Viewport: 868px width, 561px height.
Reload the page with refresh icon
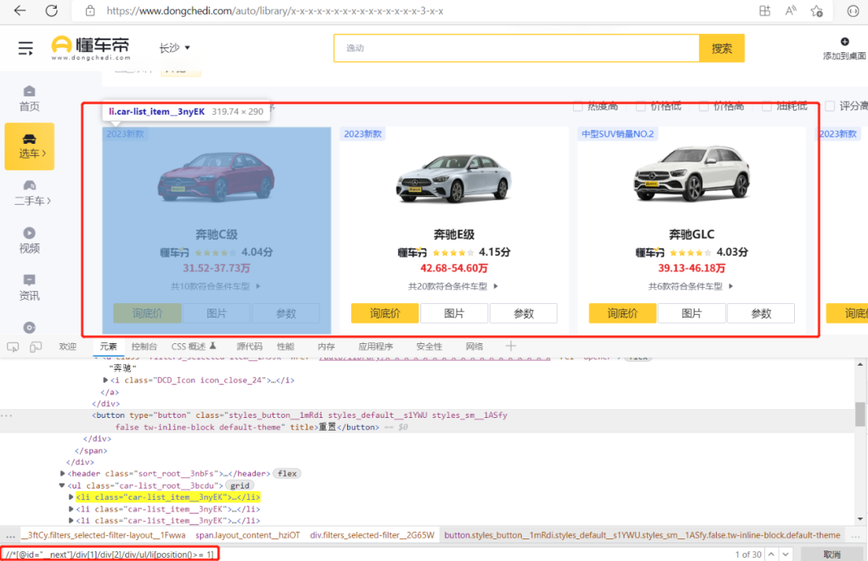tap(51, 10)
